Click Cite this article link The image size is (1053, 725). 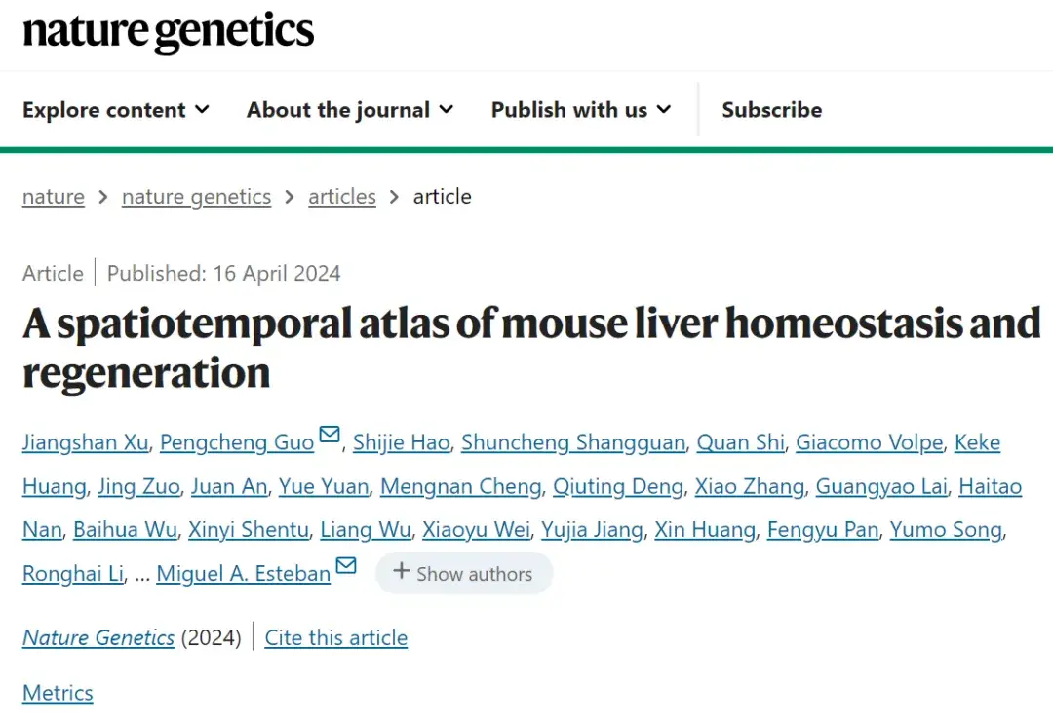pyautogui.click(x=336, y=638)
